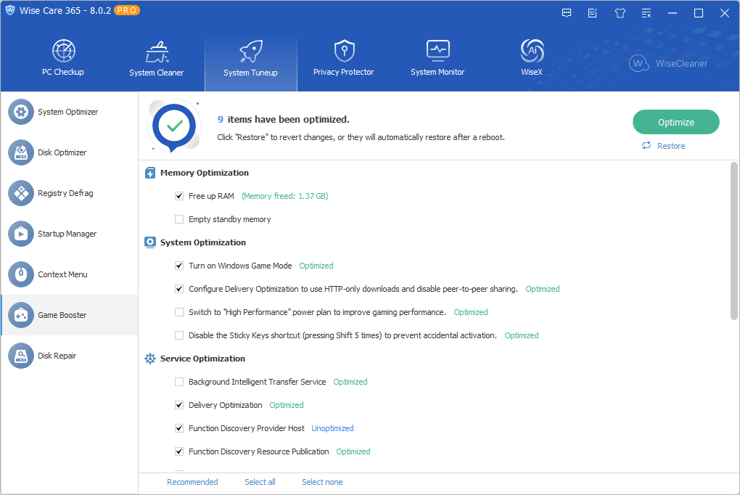The height and width of the screenshot is (495, 740).
Task: Click the vertical scrollbar thumb
Action: [x=734, y=241]
